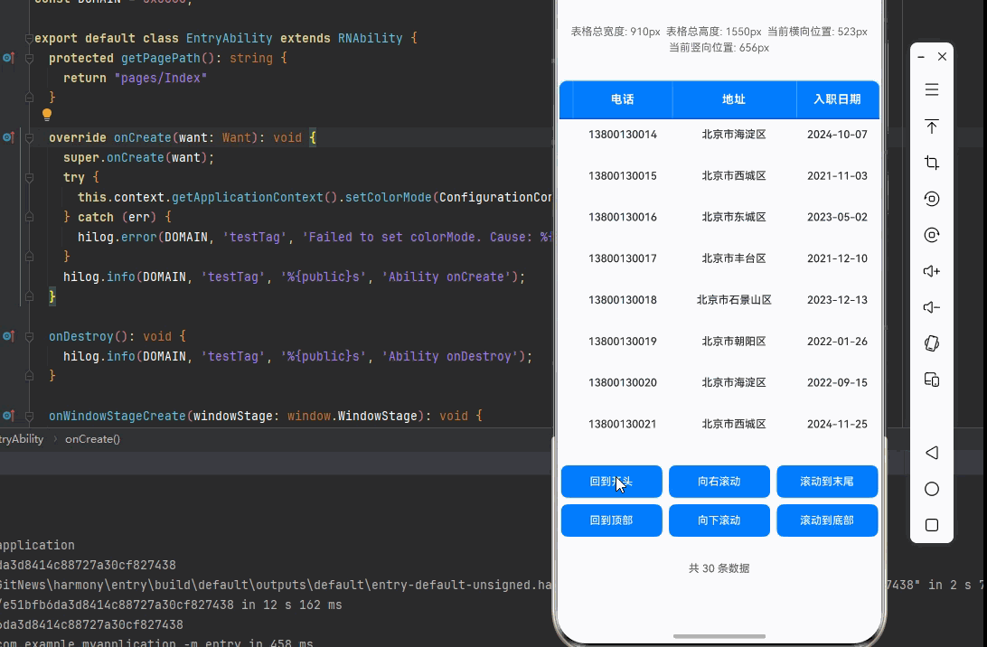Click date cell 2023-05-02
This screenshot has width=987, height=647.
837,217
